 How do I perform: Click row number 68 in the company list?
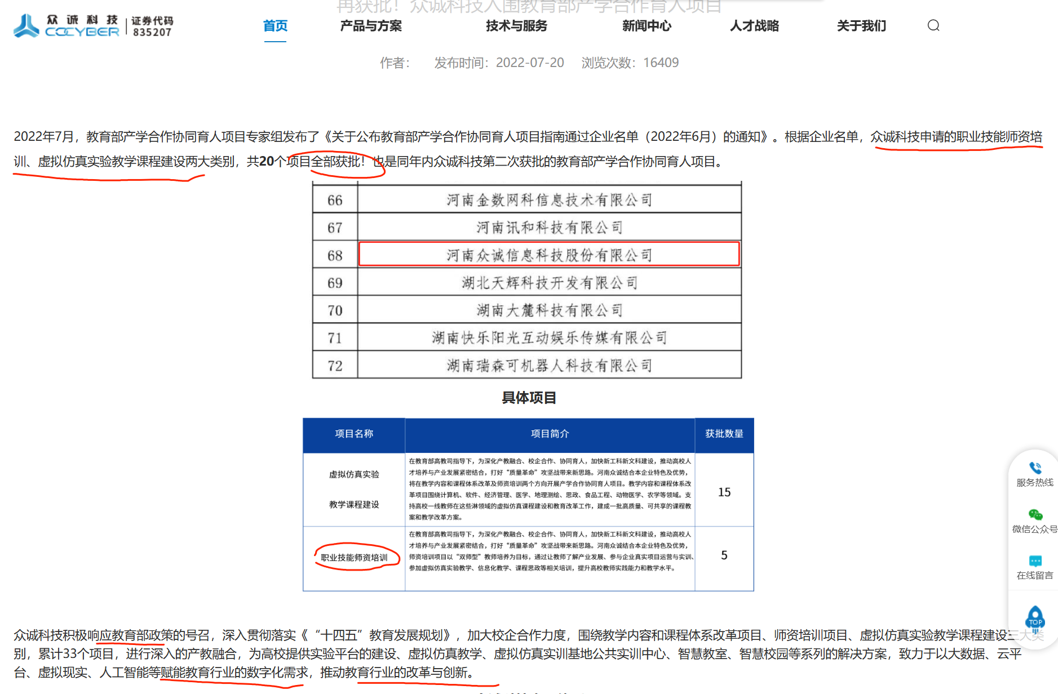tap(335, 256)
